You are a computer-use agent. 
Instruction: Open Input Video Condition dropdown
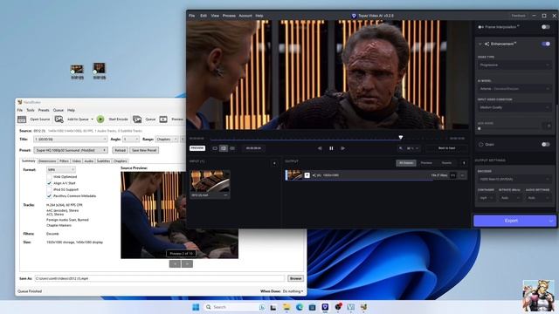[x=514, y=107]
